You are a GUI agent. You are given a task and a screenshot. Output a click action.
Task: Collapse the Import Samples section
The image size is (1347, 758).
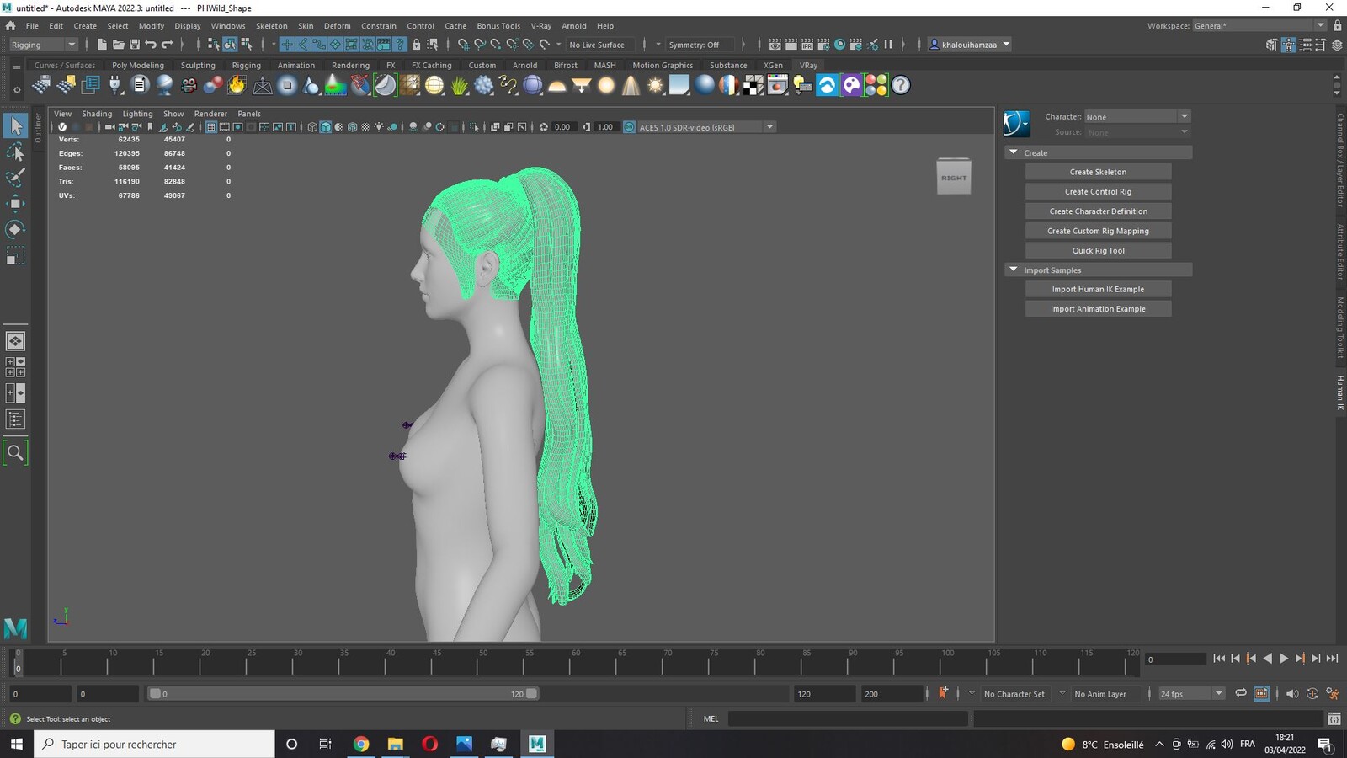tap(1014, 270)
